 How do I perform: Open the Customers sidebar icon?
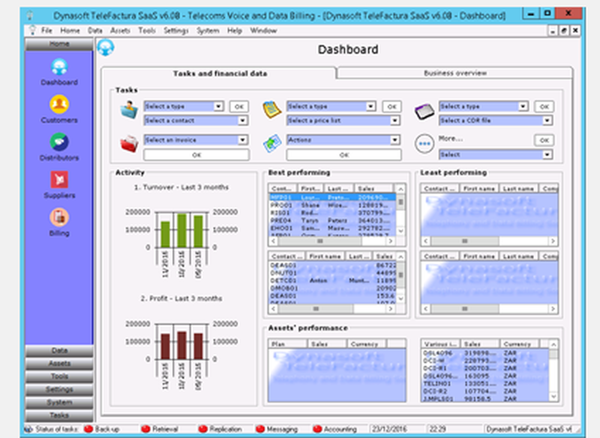tap(59, 104)
